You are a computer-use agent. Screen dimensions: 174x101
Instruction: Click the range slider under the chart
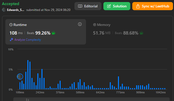[91, 99]
